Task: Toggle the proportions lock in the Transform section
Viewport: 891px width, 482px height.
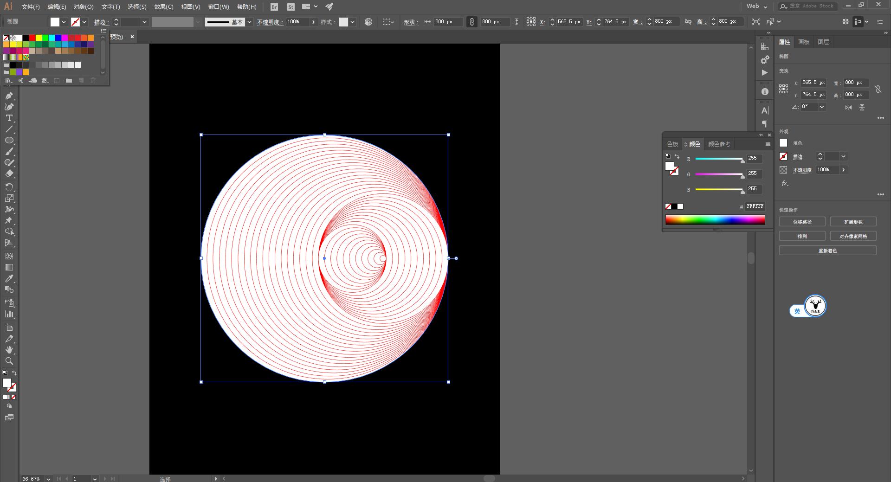Action: [878, 89]
